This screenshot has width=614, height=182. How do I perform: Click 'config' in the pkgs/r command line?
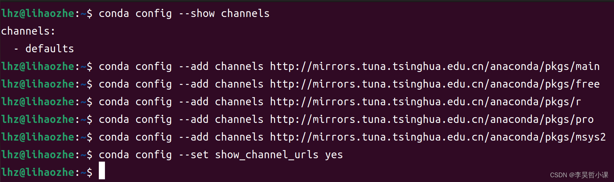(153, 102)
